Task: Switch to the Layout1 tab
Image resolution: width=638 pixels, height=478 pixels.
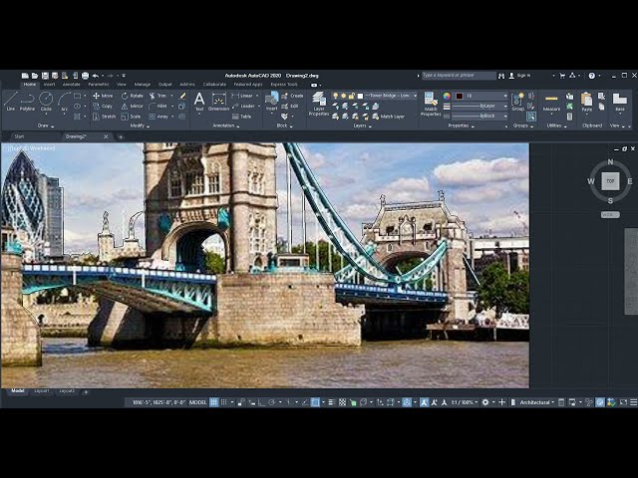Action: pyautogui.click(x=42, y=391)
